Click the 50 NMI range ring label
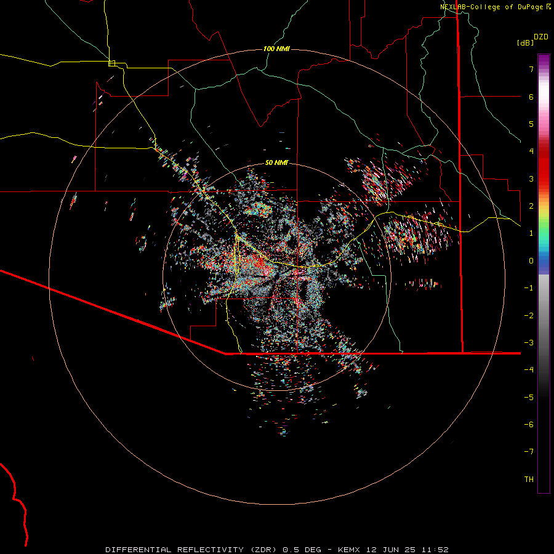Screen dimensions: 554x554 (x=276, y=163)
